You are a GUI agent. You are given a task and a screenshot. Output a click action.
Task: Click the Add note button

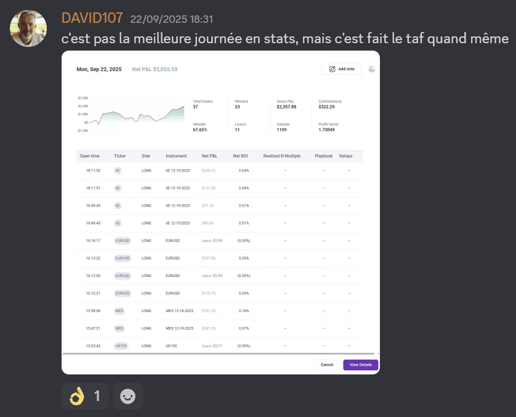(342, 69)
